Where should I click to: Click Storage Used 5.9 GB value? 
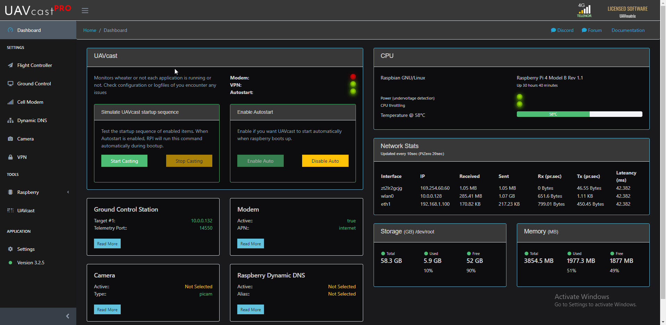click(x=433, y=261)
